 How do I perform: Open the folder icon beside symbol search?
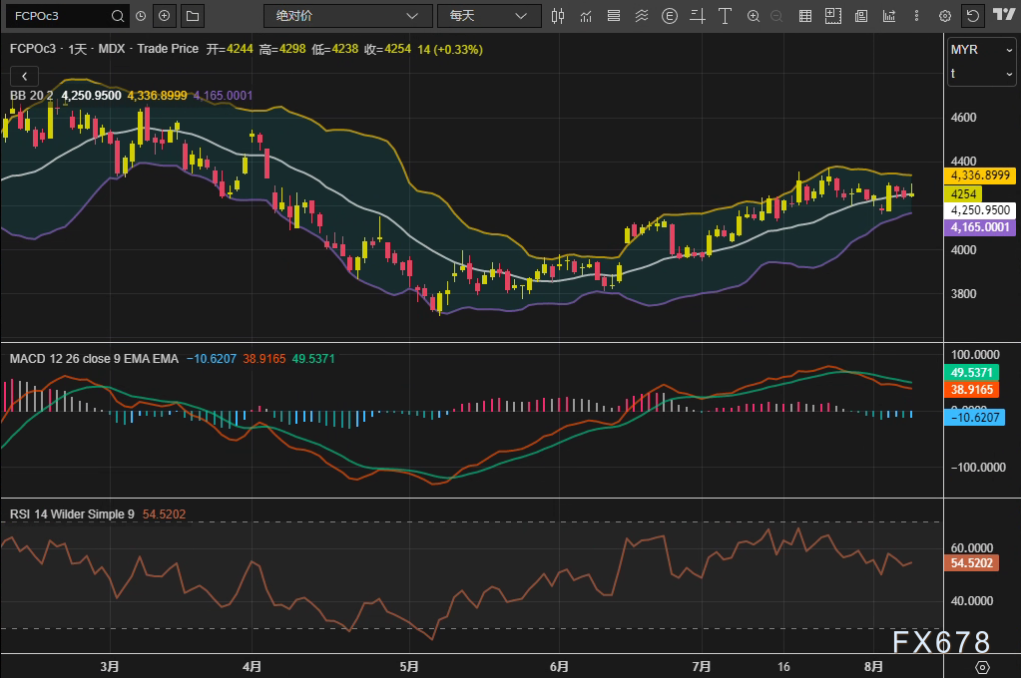point(192,16)
